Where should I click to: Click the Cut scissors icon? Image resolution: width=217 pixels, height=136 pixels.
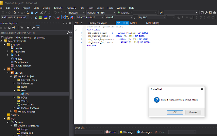coord(42,13)
